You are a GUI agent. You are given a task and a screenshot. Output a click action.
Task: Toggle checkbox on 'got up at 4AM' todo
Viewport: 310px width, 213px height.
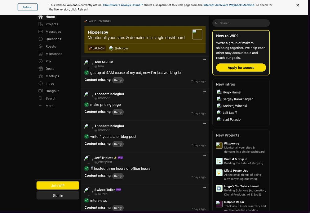[x=86, y=73]
